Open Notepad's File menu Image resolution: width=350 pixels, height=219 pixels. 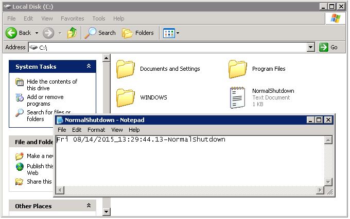[62, 130]
